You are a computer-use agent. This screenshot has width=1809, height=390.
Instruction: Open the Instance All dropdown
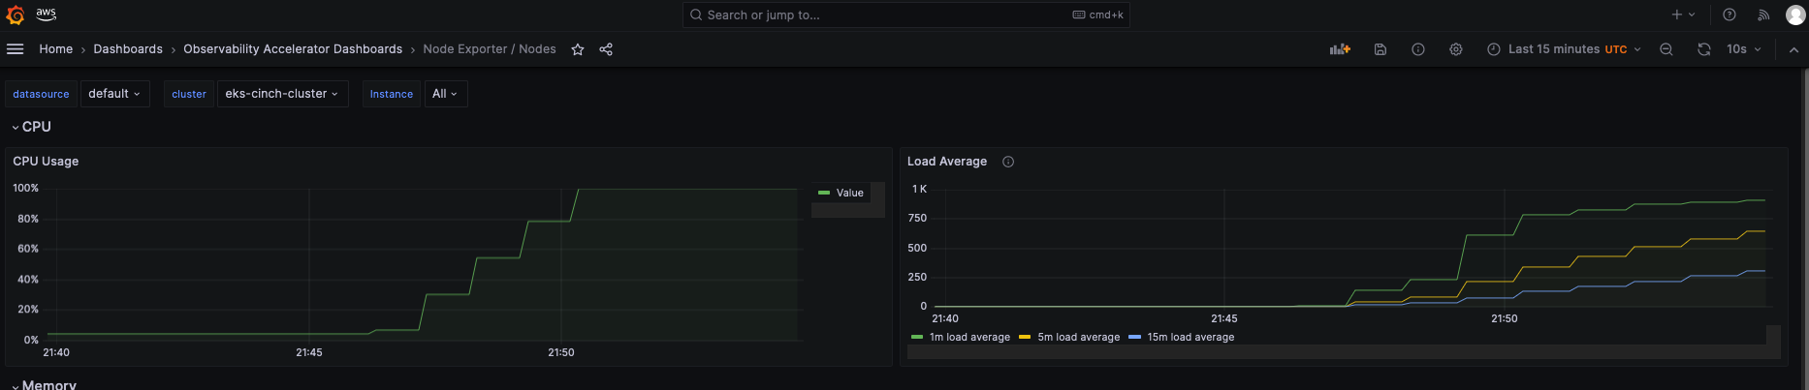[445, 94]
